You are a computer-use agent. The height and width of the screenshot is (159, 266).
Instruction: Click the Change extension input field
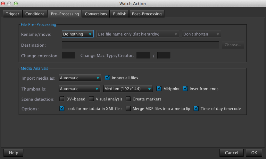(x=68, y=56)
